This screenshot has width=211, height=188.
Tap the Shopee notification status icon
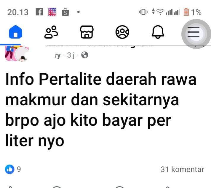65,12
